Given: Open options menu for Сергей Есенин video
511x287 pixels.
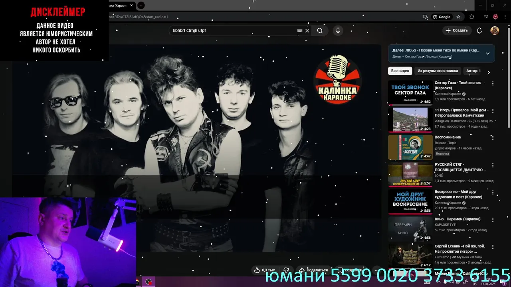Looking at the screenshot, I should pos(493,247).
